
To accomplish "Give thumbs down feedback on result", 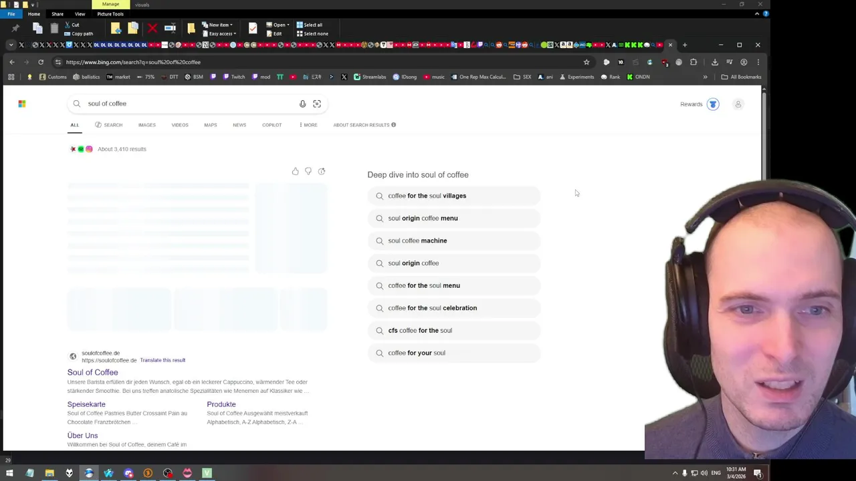I will [x=308, y=172].
